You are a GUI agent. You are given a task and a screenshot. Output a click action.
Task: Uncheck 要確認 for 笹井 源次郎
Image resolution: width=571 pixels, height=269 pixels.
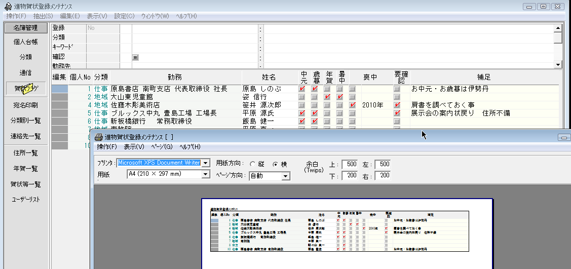pyautogui.click(x=397, y=105)
